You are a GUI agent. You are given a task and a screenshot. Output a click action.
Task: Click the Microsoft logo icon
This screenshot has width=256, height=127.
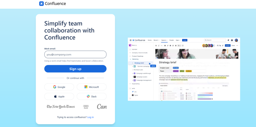tap(86, 87)
